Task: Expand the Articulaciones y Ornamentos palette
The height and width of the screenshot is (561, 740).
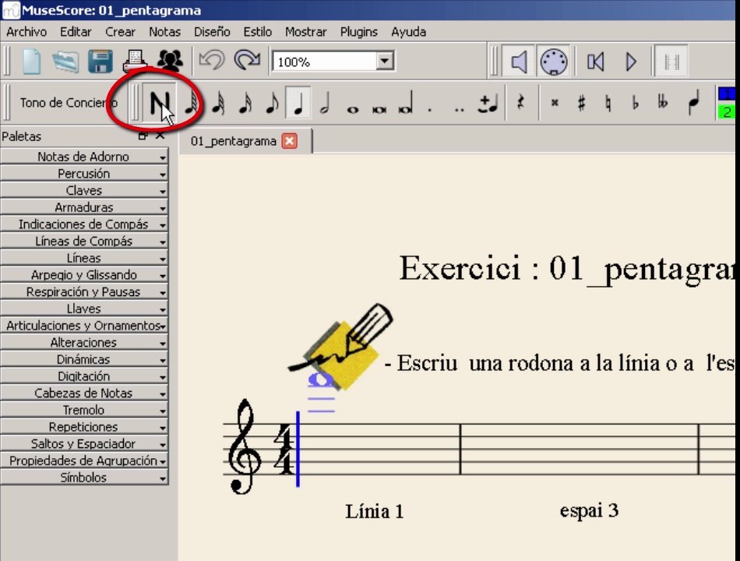Action: [x=84, y=326]
